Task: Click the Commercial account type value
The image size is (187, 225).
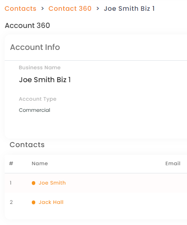Action: [x=34, y=110]
